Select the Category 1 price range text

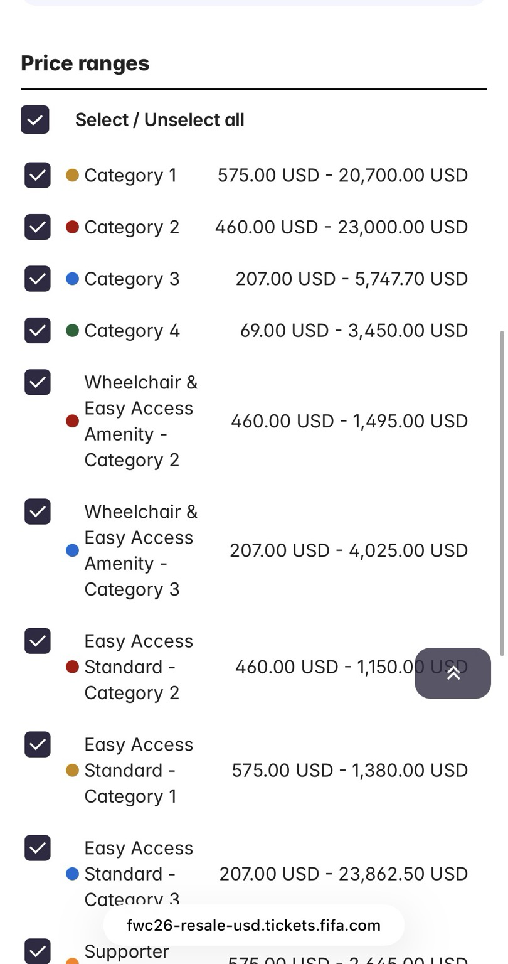click(x=342, y=175)
